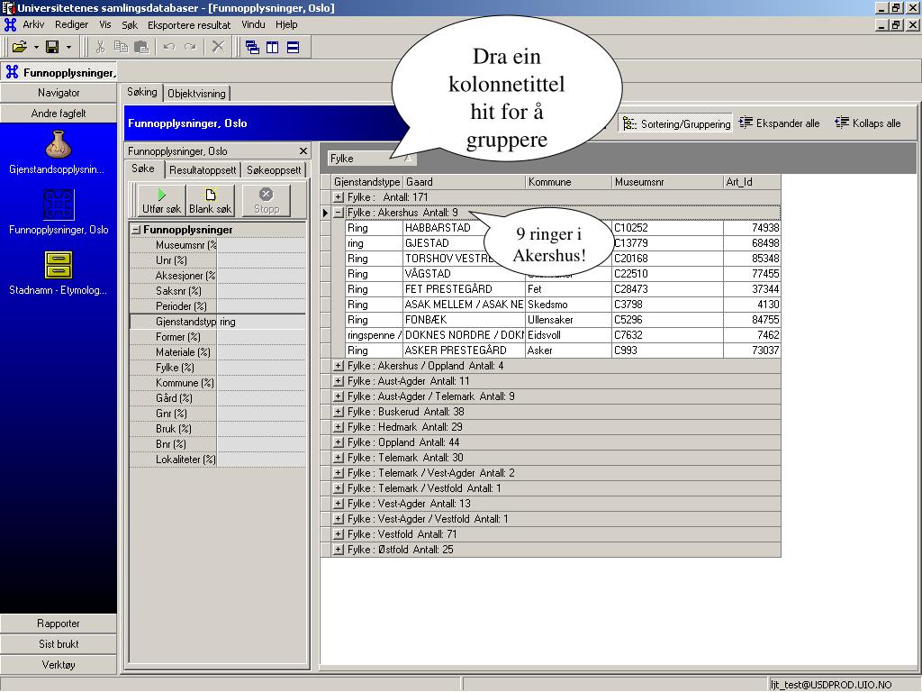The height and width of the screenshot is (692, 922).
Task: Expand the Fylke : Antall: 171 group
Action: point(339,197)
